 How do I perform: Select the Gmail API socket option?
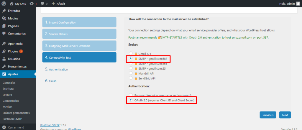[131, 53]
